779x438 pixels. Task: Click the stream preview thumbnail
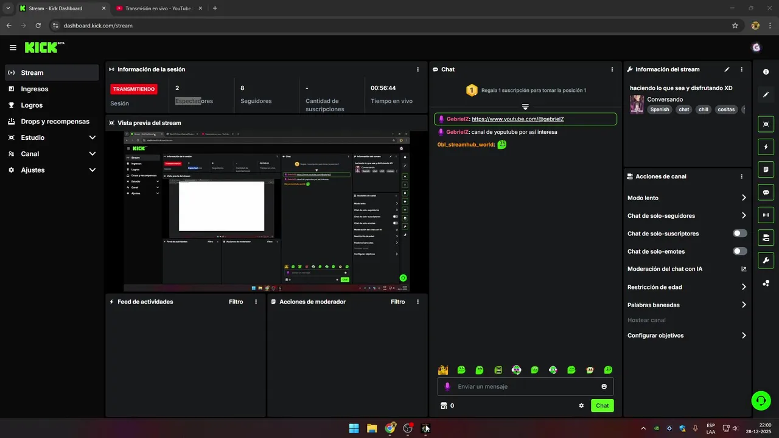(267, 211)
